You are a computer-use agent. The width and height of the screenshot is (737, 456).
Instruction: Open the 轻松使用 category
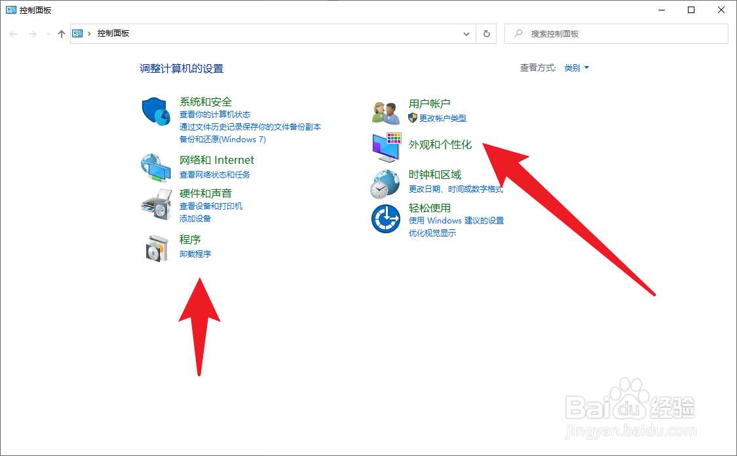(429, 208)
